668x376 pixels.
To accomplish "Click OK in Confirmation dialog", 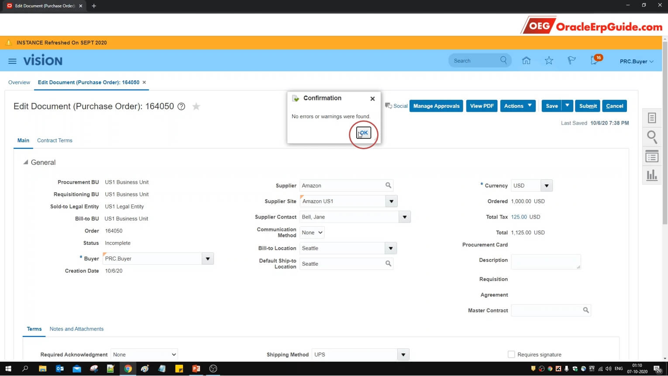I will (x=364, y=133).
